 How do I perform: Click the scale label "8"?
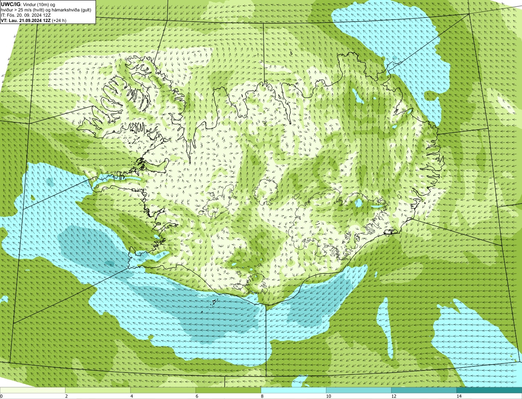(262, 396)
